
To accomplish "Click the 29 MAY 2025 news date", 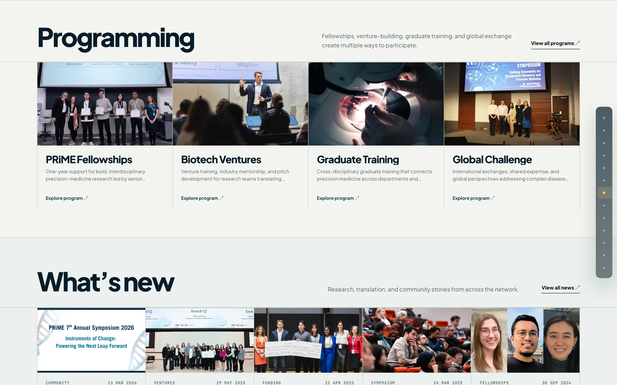I will (x=231, y=383).
